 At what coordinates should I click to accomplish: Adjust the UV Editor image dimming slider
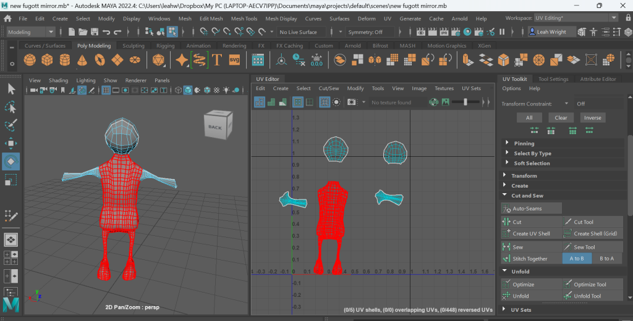pyautogui.click(x=465, y=102)
